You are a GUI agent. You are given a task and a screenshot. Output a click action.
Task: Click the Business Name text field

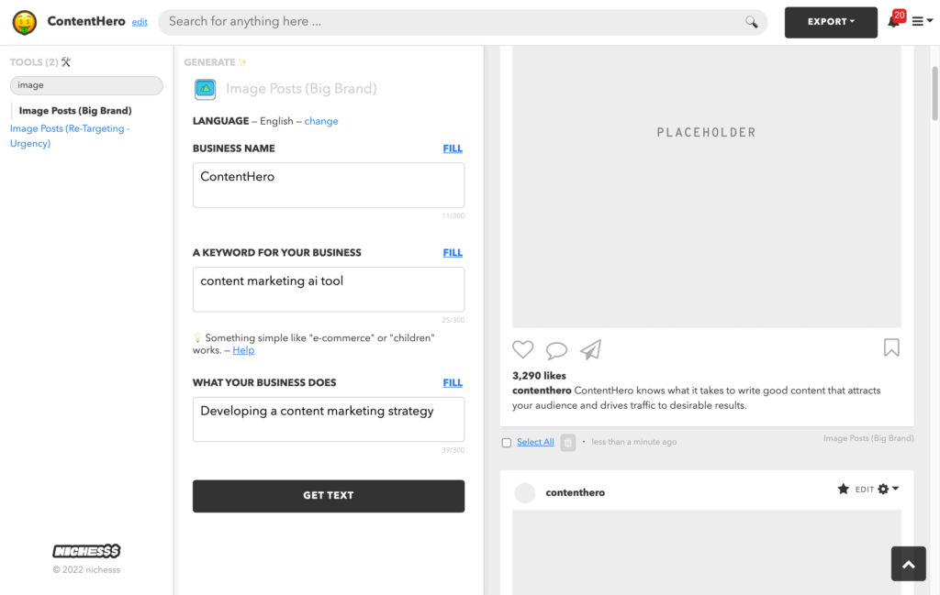point(329,185)
